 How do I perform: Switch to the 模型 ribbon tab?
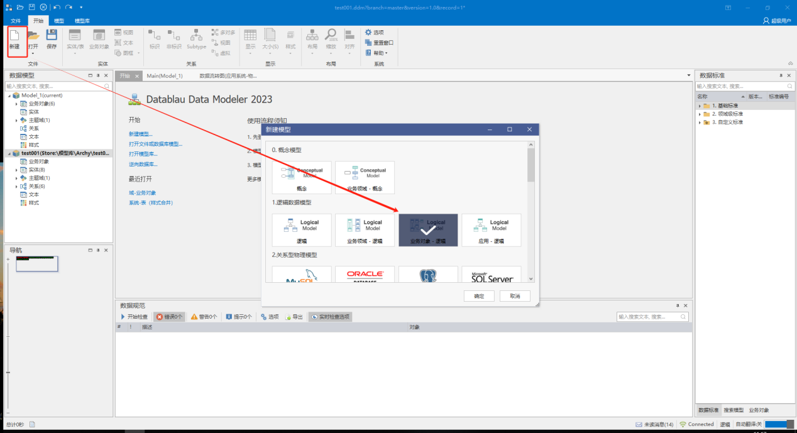(59, 21)
